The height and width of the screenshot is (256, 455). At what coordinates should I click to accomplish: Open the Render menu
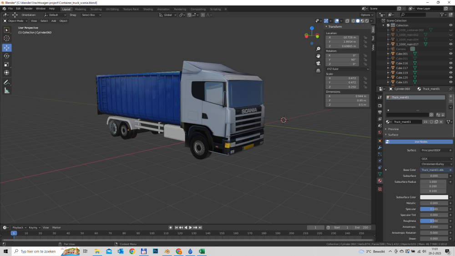(x=28, y=9)
